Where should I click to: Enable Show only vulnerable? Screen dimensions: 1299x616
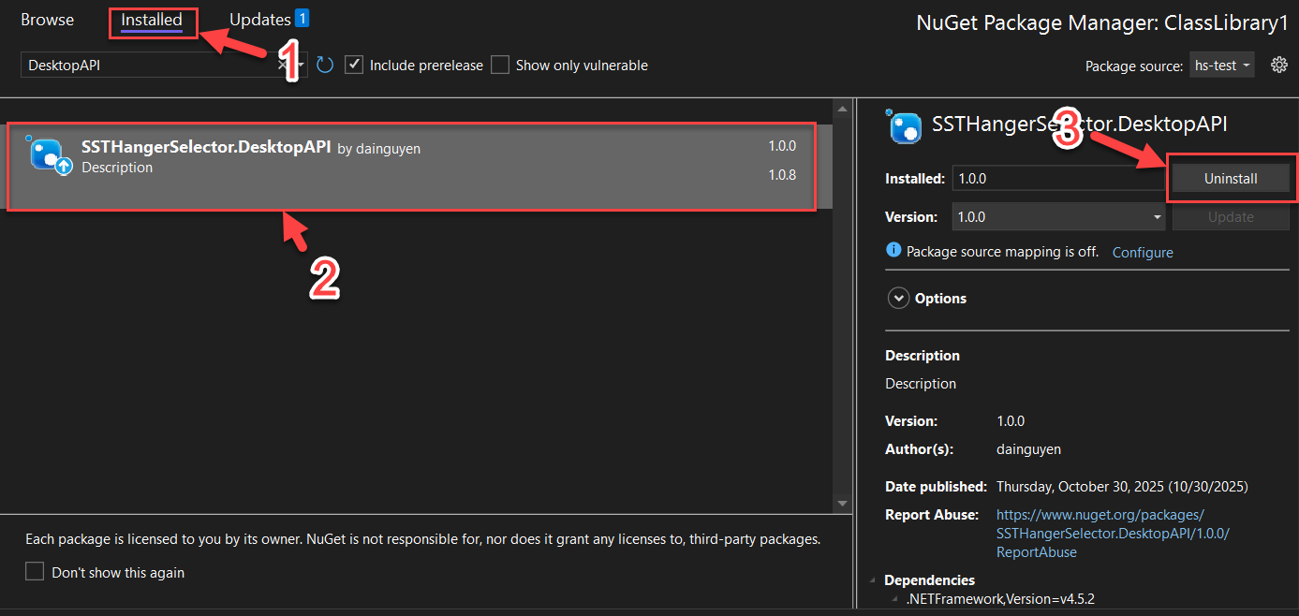pos(500,65)
